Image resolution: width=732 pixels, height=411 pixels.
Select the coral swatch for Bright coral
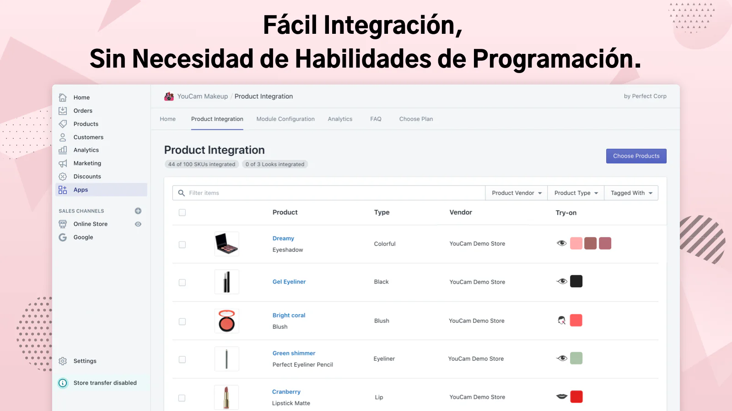(x=576, y=320)
